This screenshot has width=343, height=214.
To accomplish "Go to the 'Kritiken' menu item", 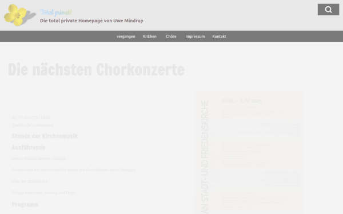I will click(150, 37).
